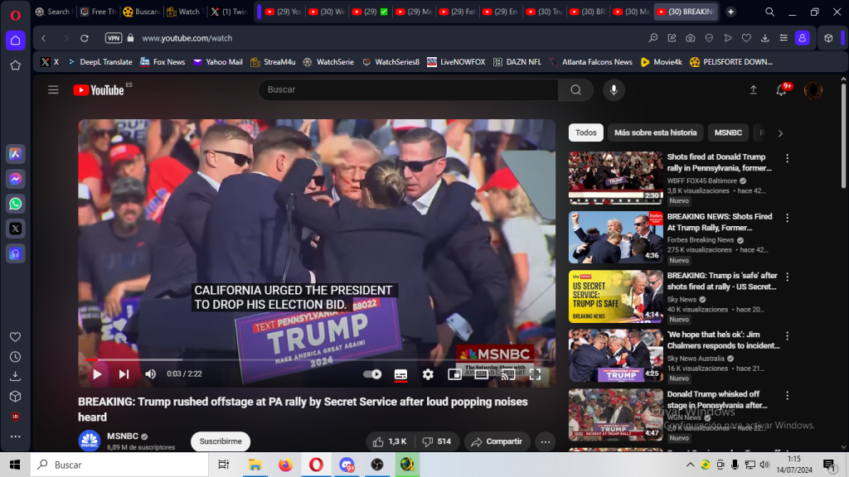
Task: Open WhatsApp in the sidebar
Action: pyautogui.click(x=15, y=204)
